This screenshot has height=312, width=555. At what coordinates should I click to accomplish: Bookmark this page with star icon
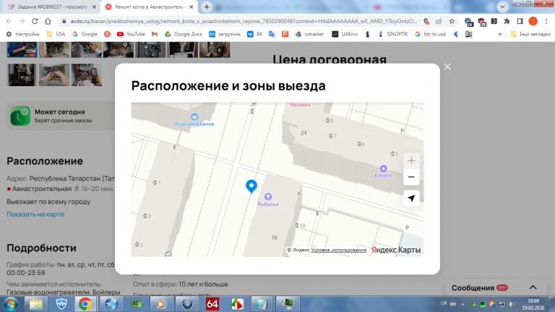[x=452, y=21]
